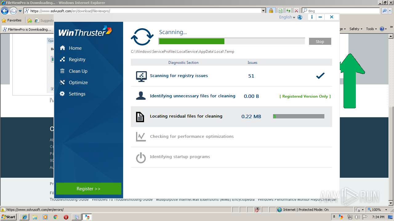
Task: Click the volume speaker tray icon
Action: point(357,217)
